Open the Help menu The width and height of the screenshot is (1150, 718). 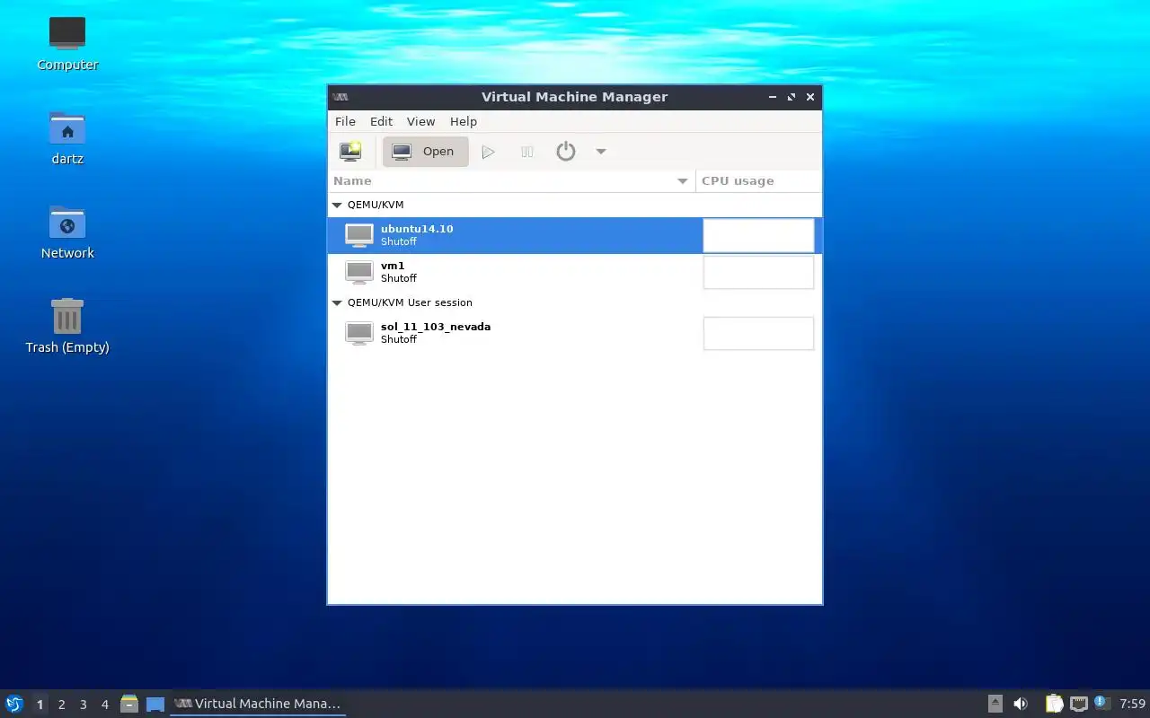point(464,121)
